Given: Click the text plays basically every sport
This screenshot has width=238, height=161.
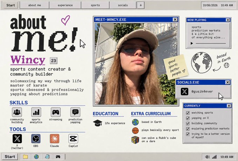Looking at the screenshot, I should click(160, 130).
